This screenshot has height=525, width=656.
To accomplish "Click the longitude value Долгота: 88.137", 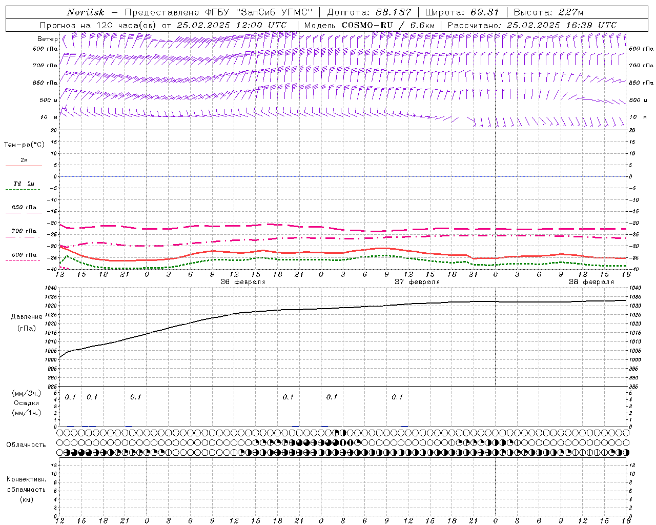I will (x=369, y=12).
